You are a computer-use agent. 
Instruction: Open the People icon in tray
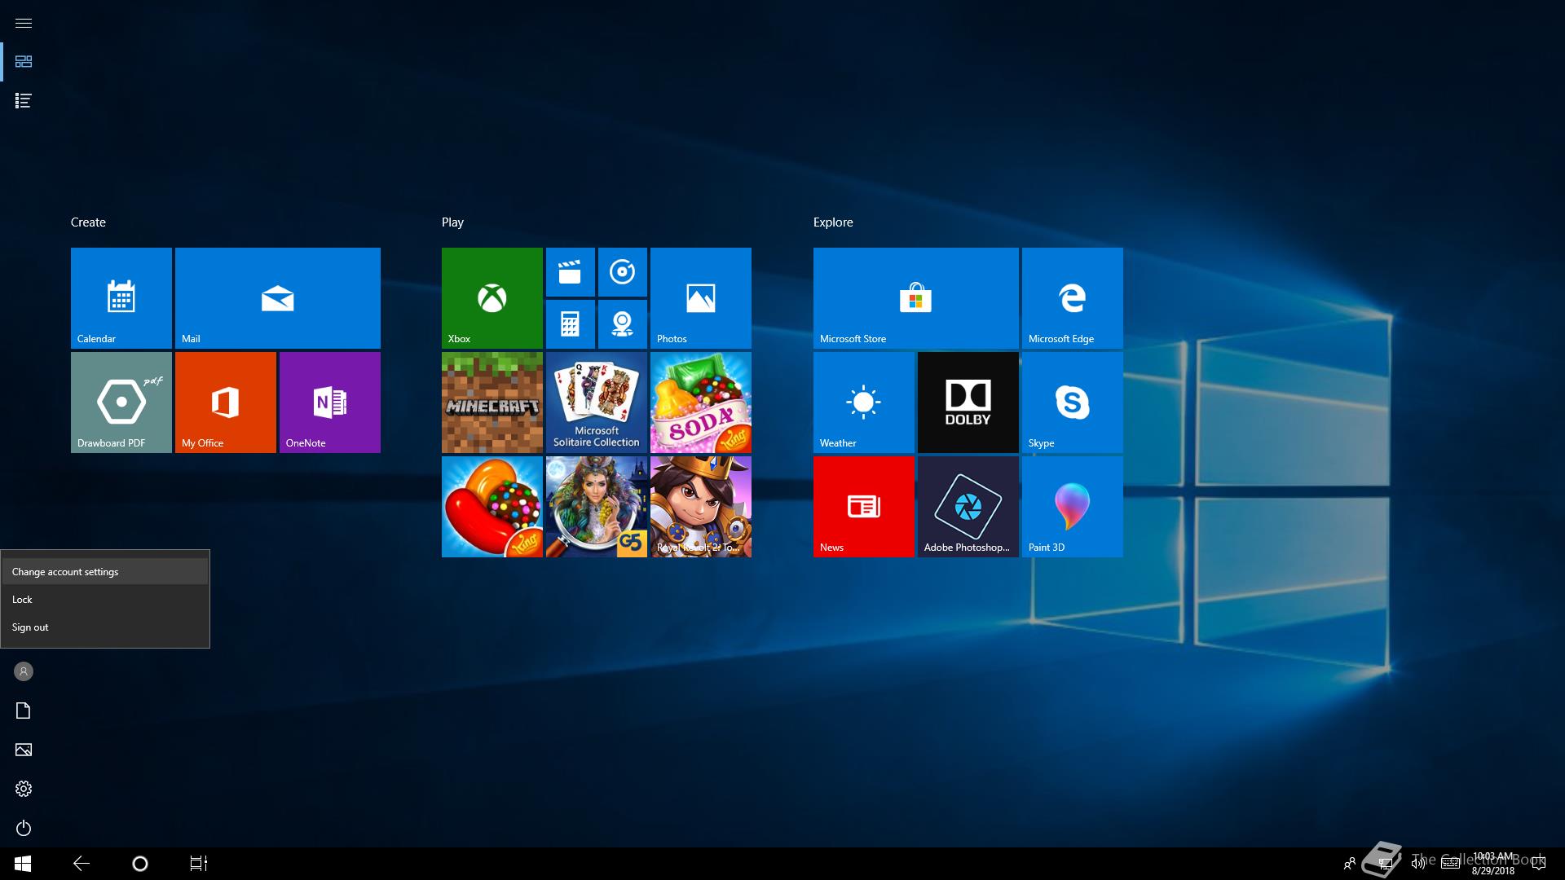coord(1350,864)
